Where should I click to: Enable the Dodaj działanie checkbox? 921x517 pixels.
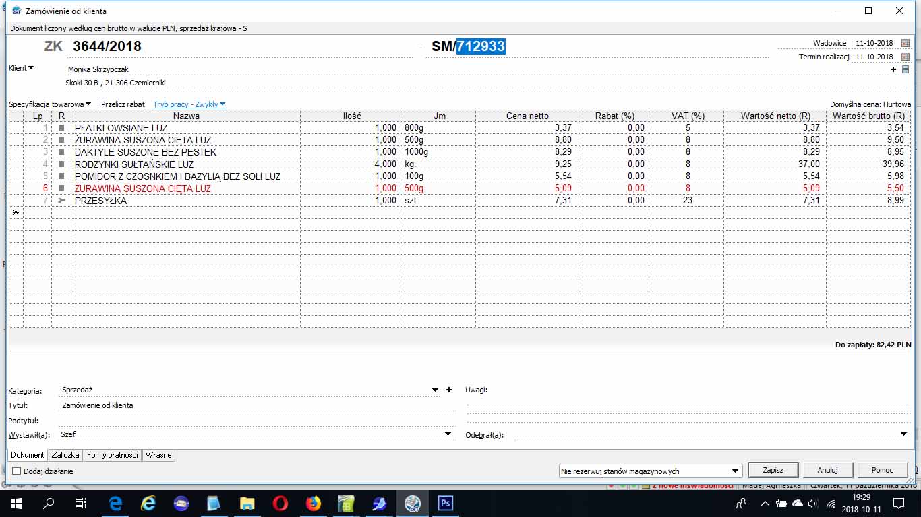(17, 471)
